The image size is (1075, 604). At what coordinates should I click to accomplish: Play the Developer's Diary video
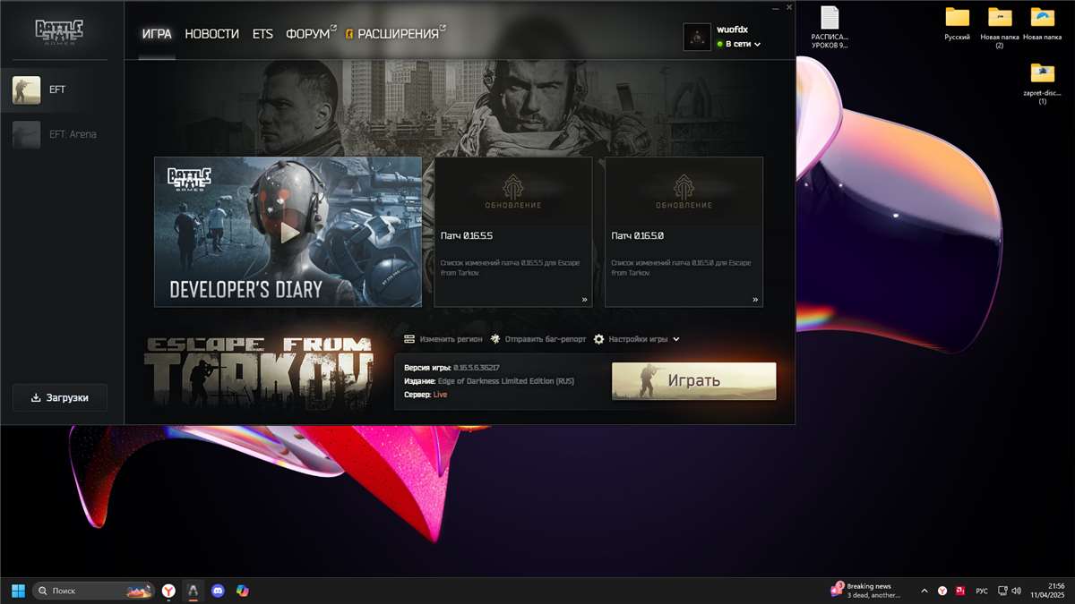(x=288, y=233)
